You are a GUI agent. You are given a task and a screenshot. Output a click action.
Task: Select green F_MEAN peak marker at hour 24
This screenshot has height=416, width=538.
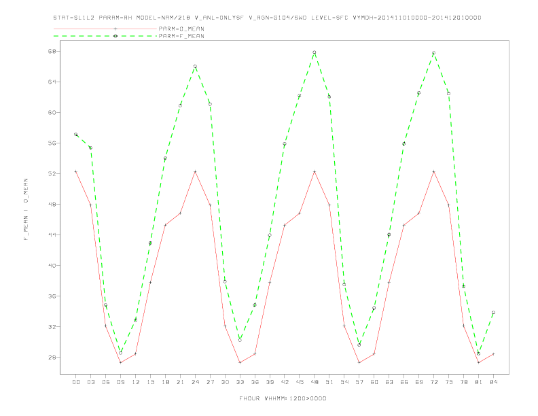pyautogui.click(x=195, y=66)
